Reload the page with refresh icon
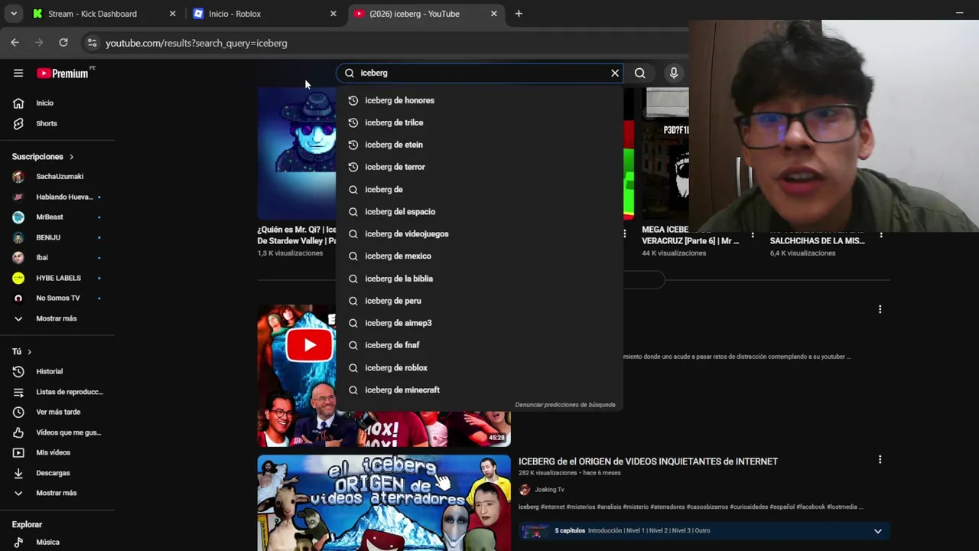Viewport: 979px width, 551px height. [63, 43]
